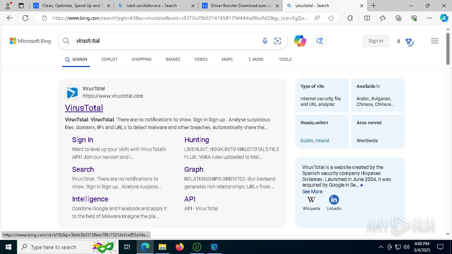Toggle split screen view
Image resolution: width=452 pixels, height=254 pixels.
[x=367, y=18]
